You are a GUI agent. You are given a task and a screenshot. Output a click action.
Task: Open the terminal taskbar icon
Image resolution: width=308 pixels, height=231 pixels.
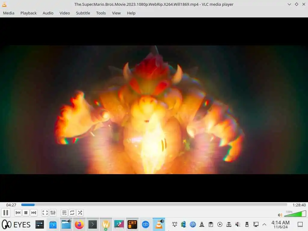pyautogui.click(x=93, y=224)
